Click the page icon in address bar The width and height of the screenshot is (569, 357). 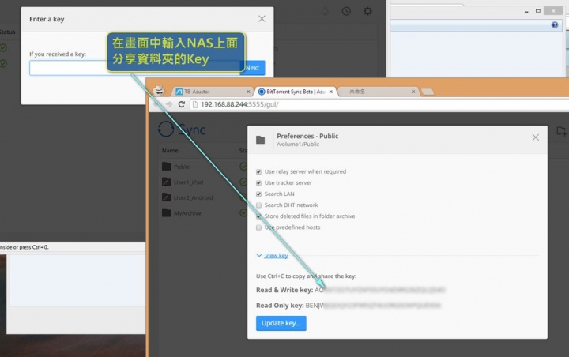tap(195, 104)
